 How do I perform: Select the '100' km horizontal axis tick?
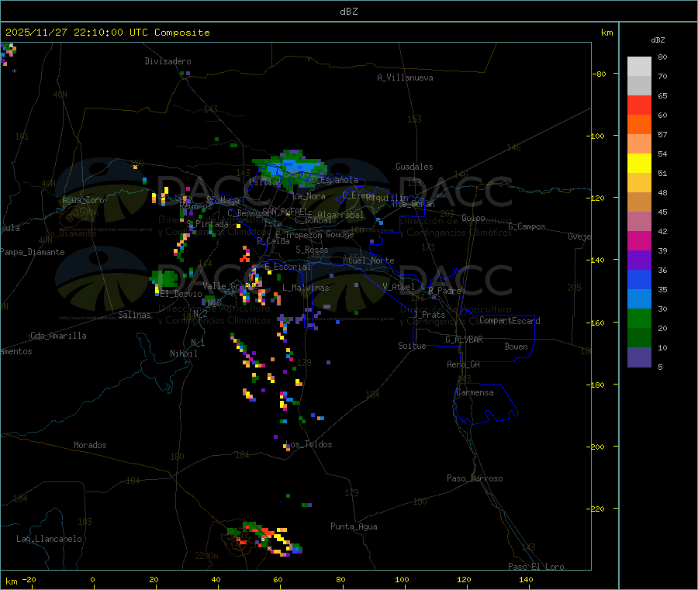(x=402, y=579)
